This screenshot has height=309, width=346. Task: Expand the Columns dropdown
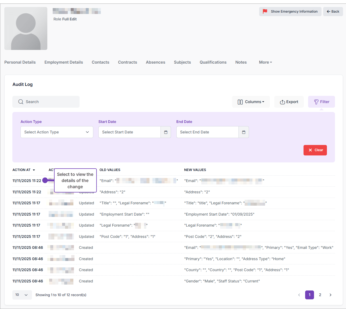(x=251, y=102)
